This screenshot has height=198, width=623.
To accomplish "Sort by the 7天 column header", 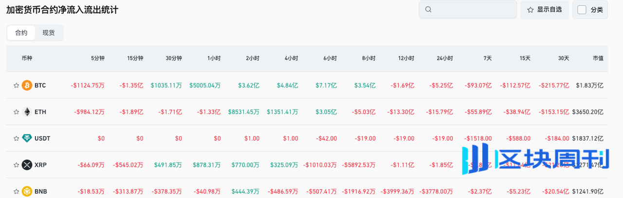I will [487, 58].
